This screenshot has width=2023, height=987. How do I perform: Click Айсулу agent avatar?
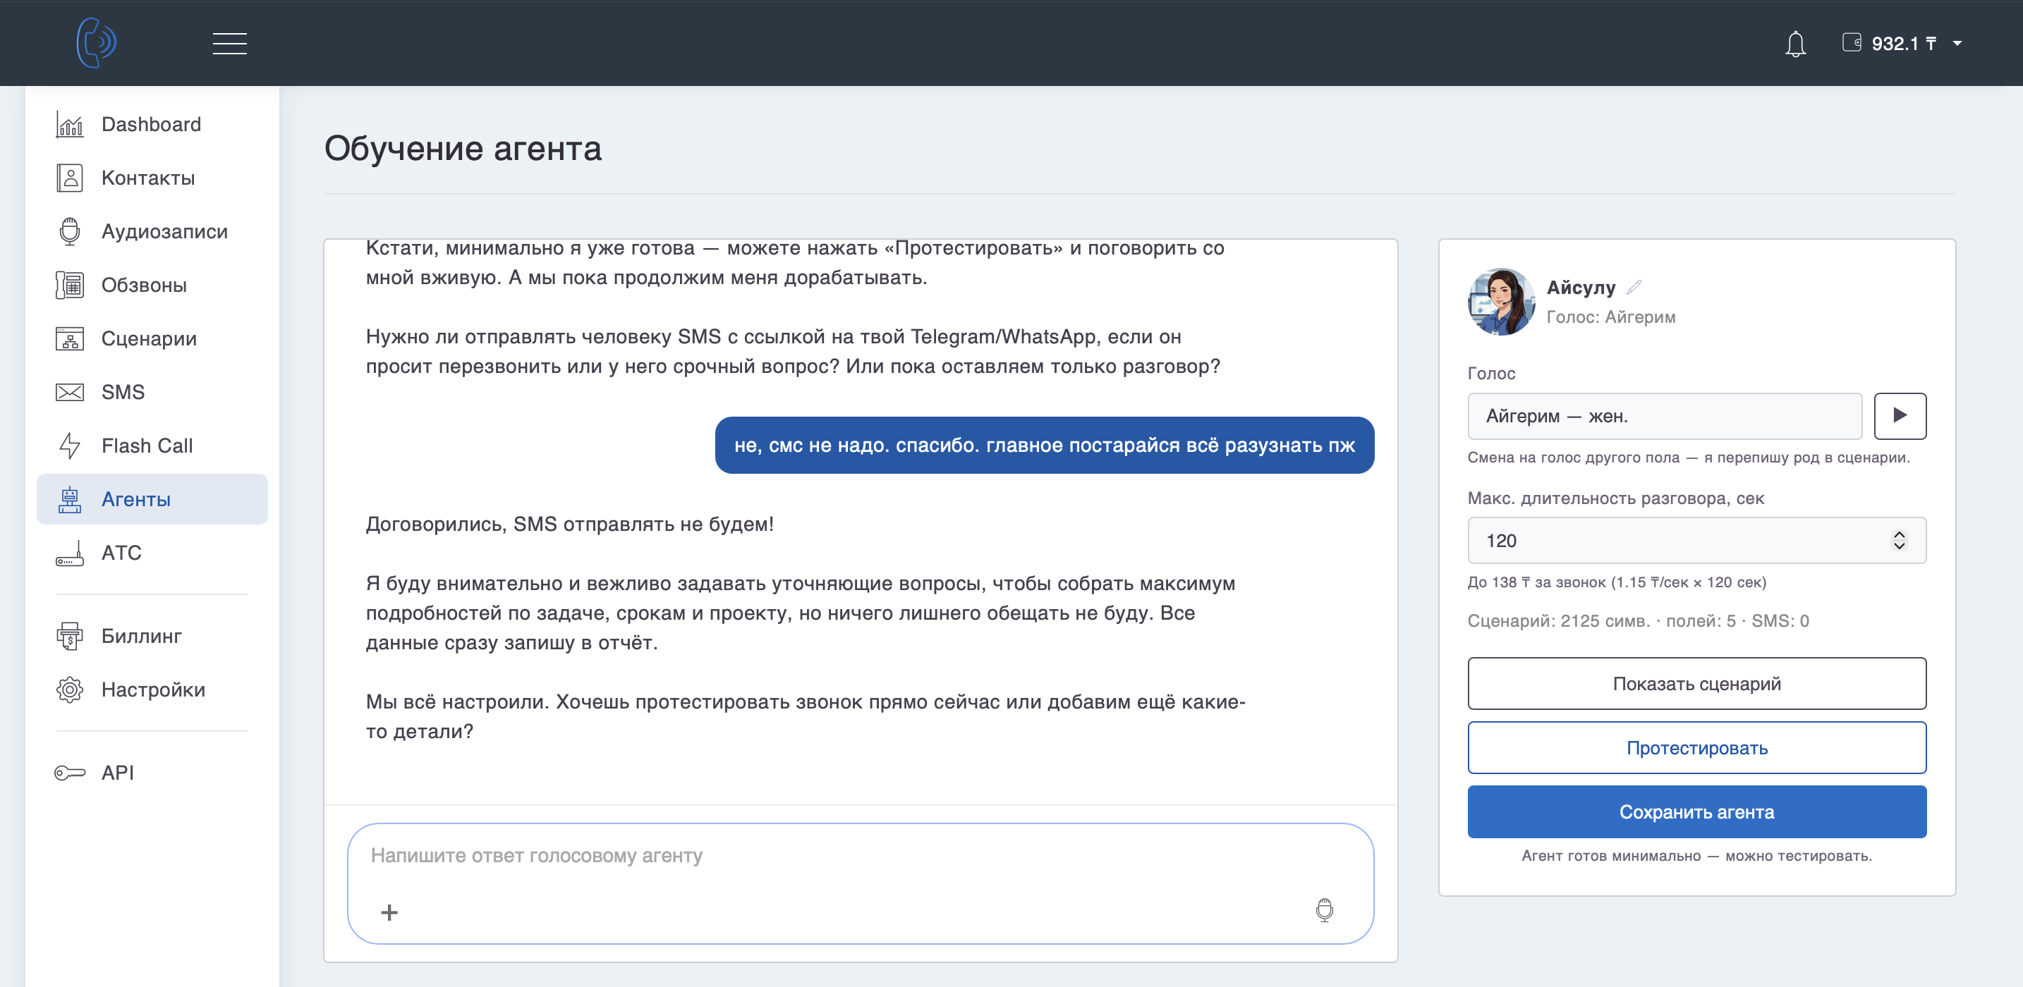tap(1501, 302)
